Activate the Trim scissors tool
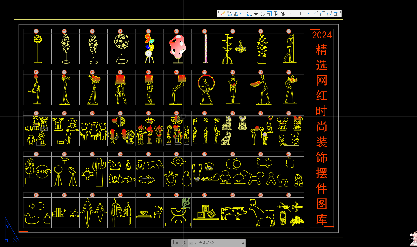The width and height of the screenshot is (417, 247). coord(283,14)
